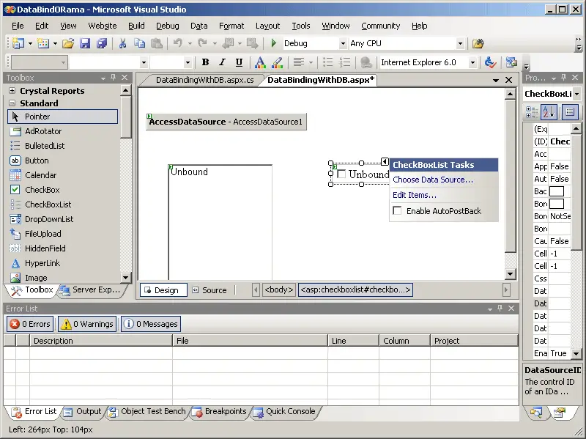Click the bulleted list toolbar icon
Image resolution: width=586 pixels, height=439 pixels.
click(327, 62)
